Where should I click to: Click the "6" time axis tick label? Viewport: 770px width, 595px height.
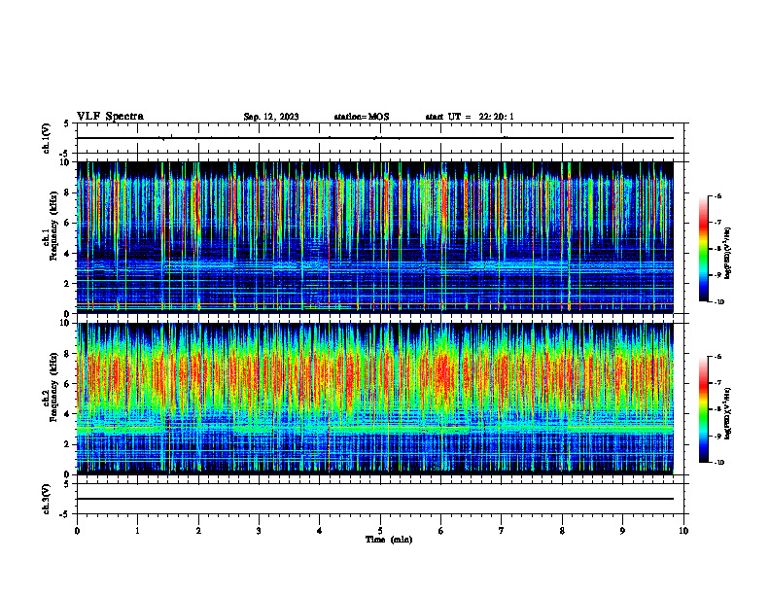pos(441,531)
